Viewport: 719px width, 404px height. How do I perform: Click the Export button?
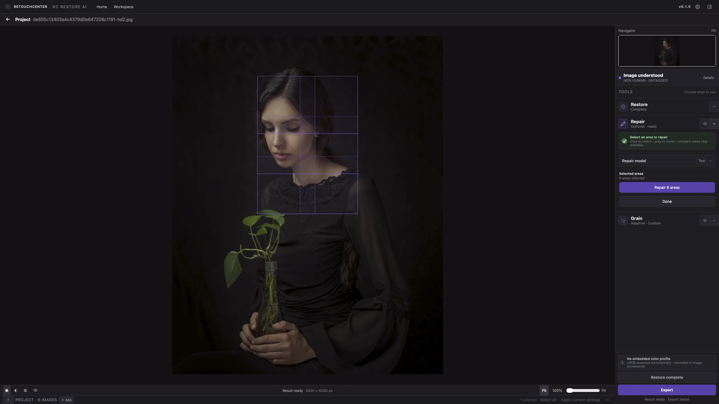(x=667, y=390)
